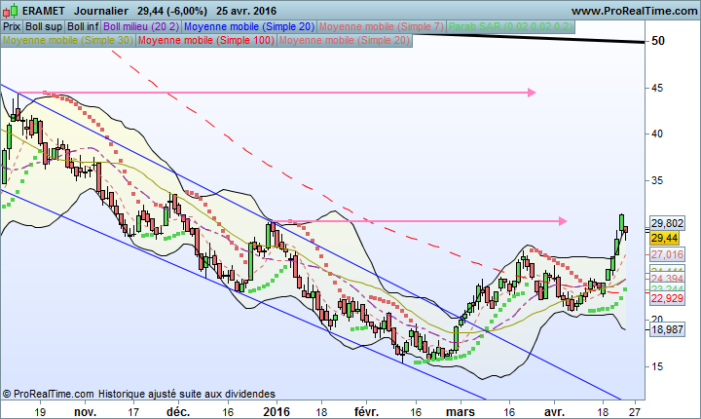
Task: Select the Boll sup indicator label
Action: pyautogui.click(x=44, y=27)
